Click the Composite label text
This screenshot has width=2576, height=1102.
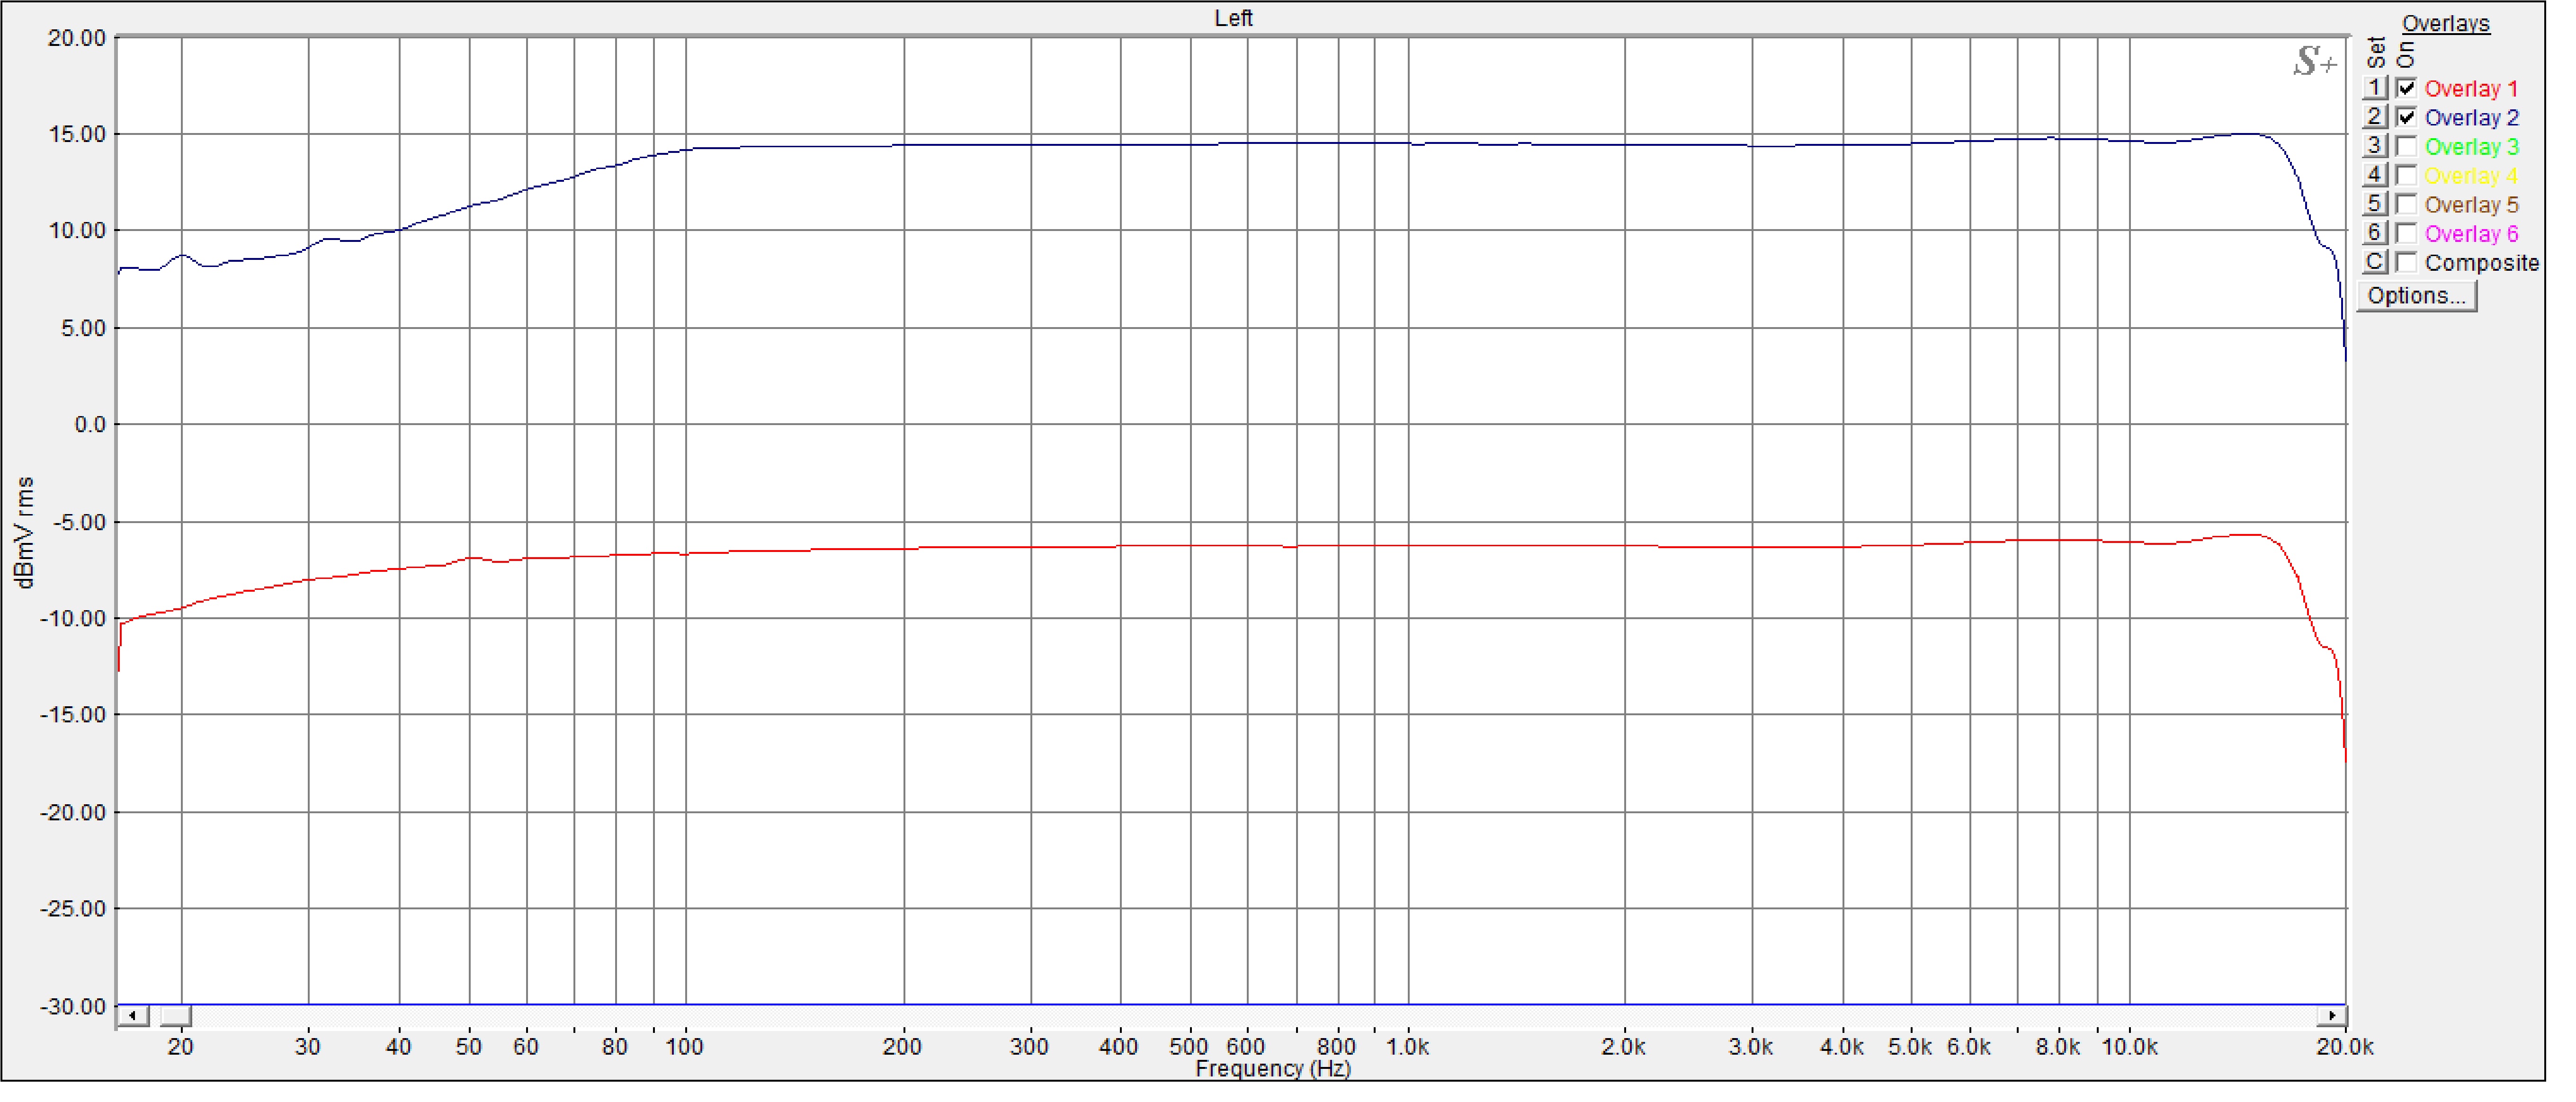(x=2481, y=263)
